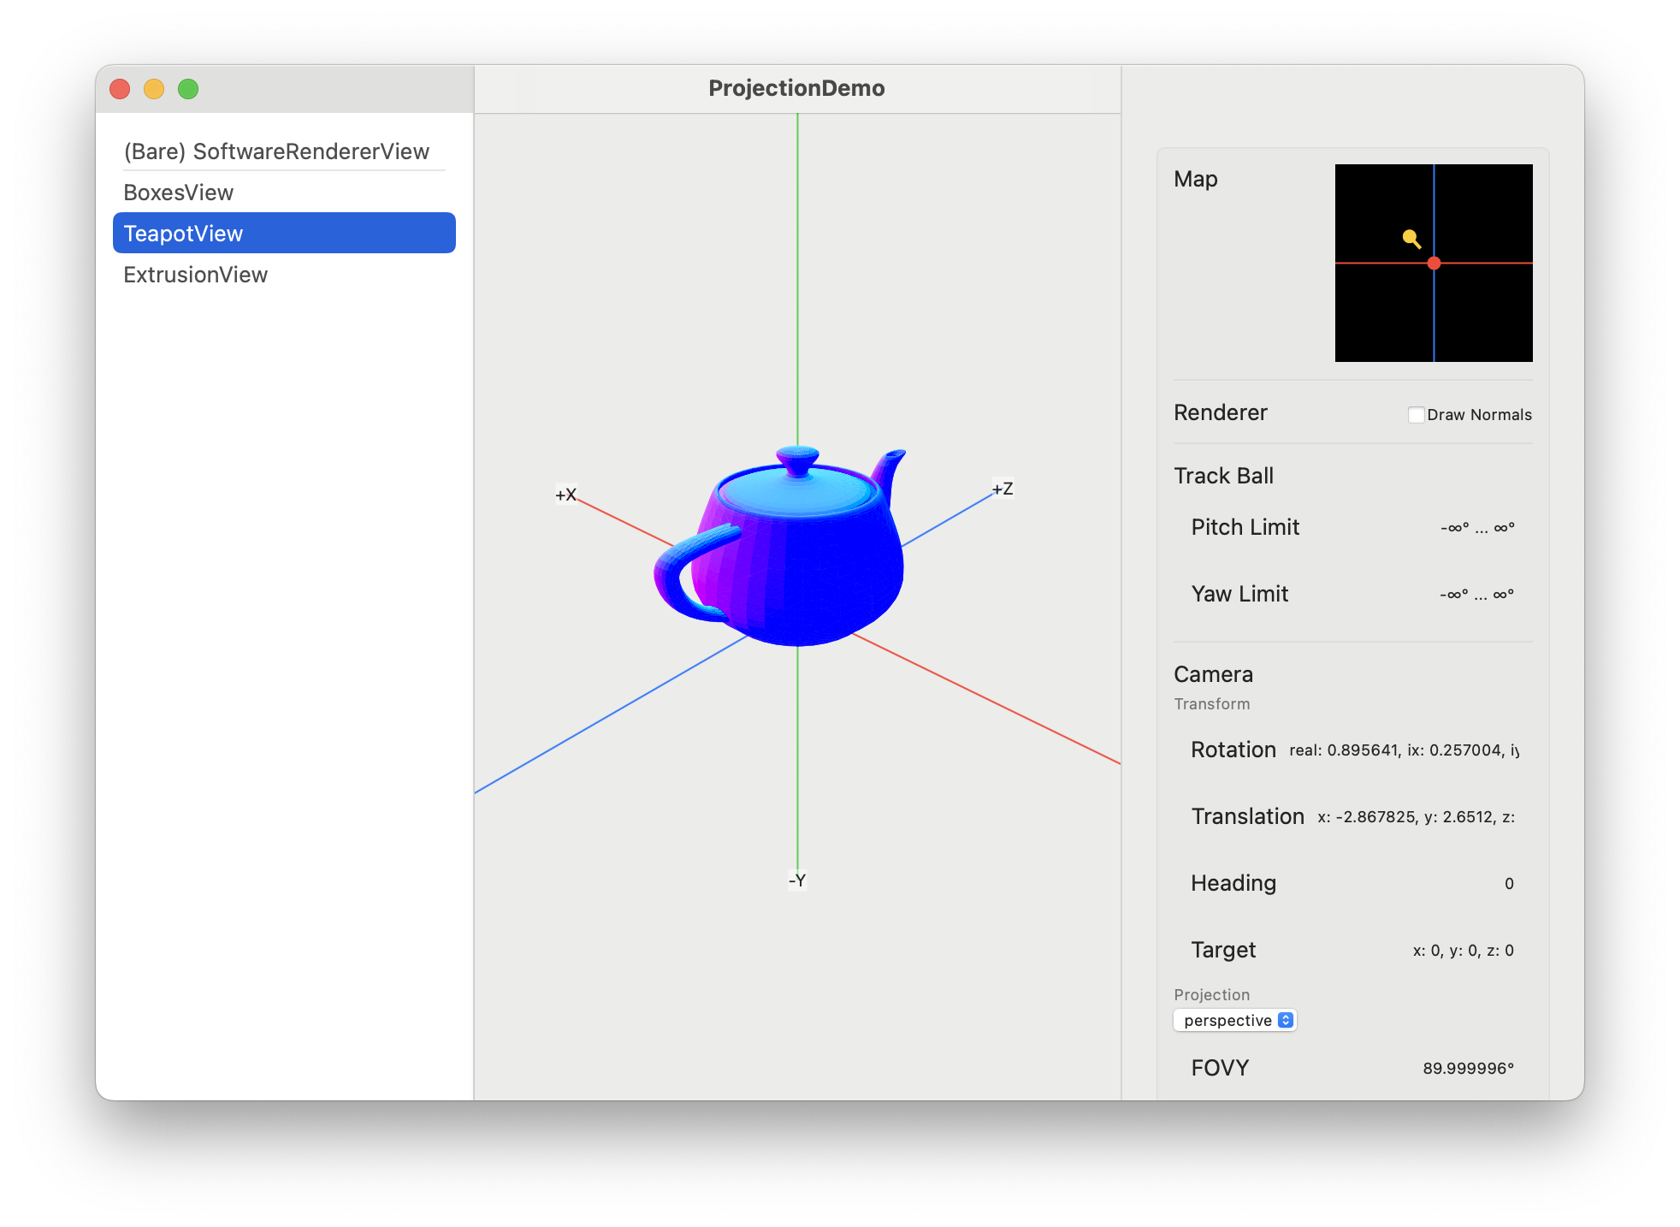Click the +X axis label

565,495
